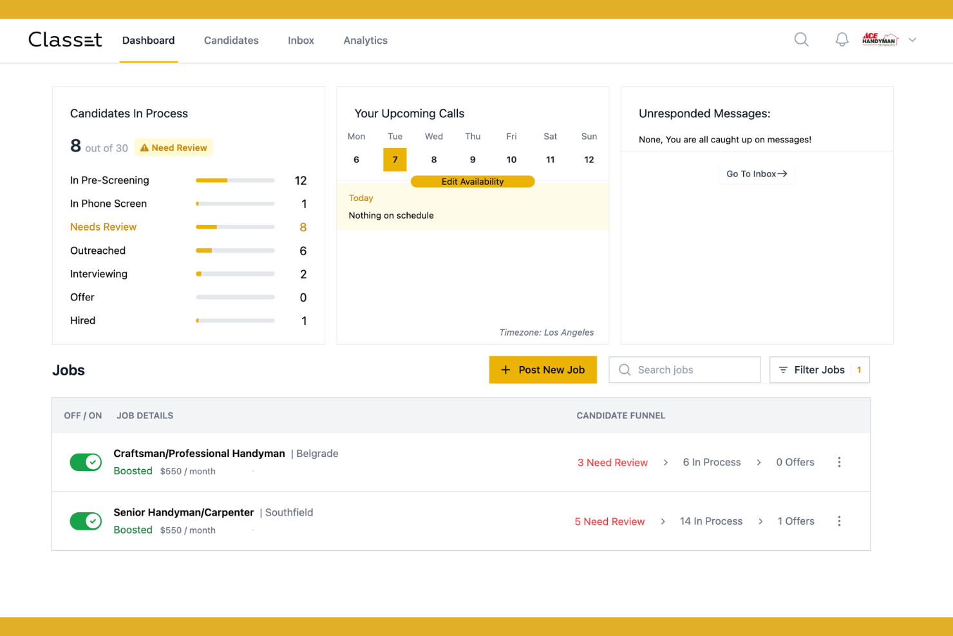
Task: Select highlighted Tuesday 7 in calendar
Action: 395,160
